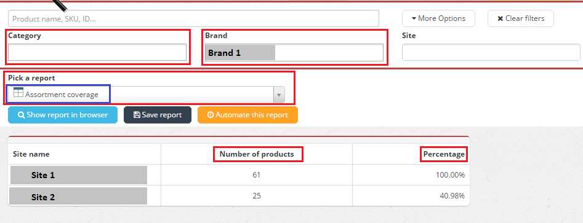Viewport: 583px width, 223px height.
Task: Click the X icon on Clear filters
Action: pos(501,18)
